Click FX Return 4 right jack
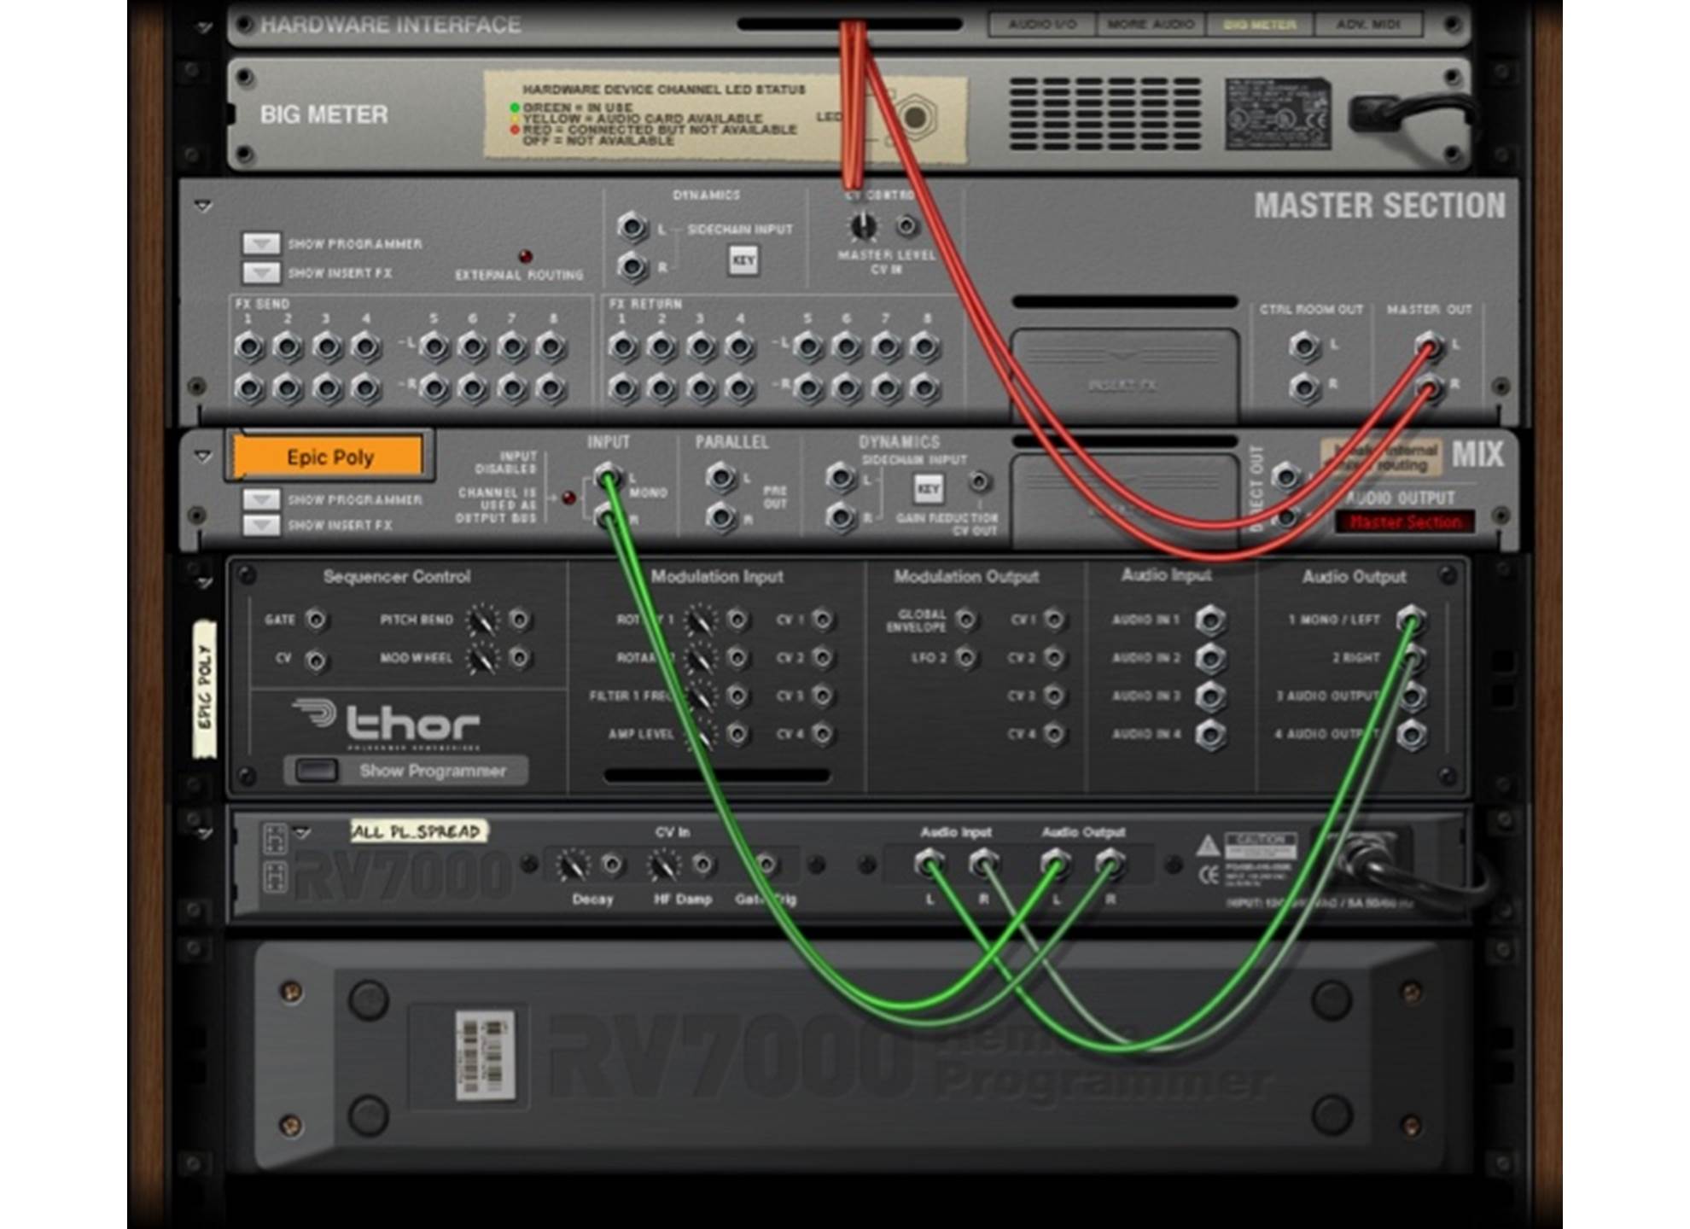Image resolution: width=1690 pixels, height=1229 pixels. (x=739, y=388)
